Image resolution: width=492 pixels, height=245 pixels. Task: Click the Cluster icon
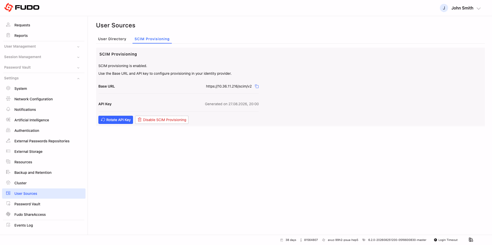8,183
